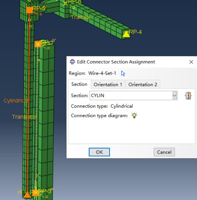Click the dialog title bar connector icon
The image size is (197, 200).
[x=72, y=62]
